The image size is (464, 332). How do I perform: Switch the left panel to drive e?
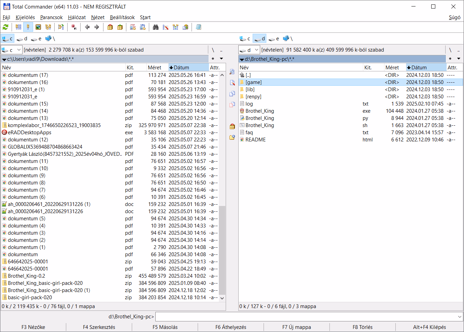pyautogui.click(x=36, y=39)
